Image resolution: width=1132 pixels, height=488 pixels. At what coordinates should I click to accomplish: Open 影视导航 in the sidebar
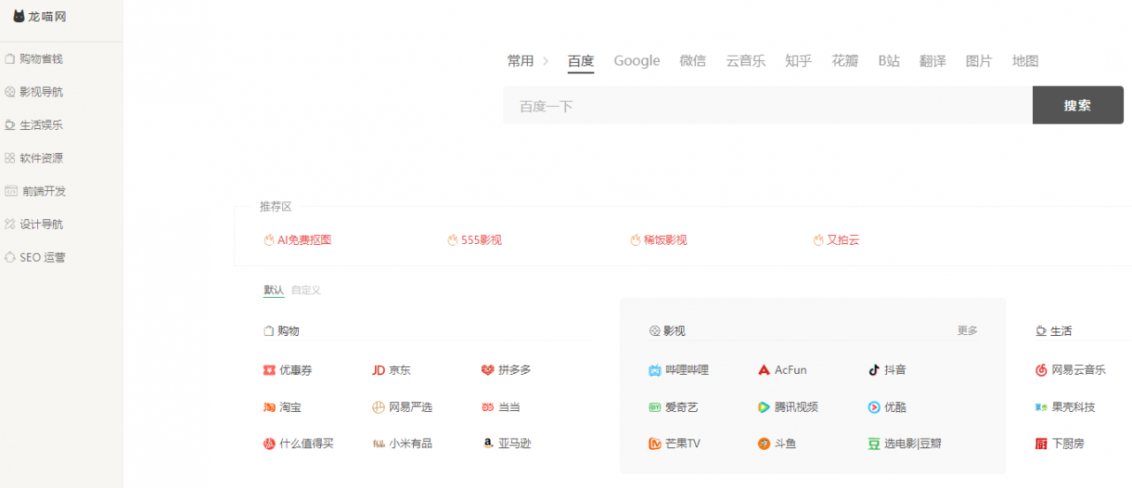[34, 92]
